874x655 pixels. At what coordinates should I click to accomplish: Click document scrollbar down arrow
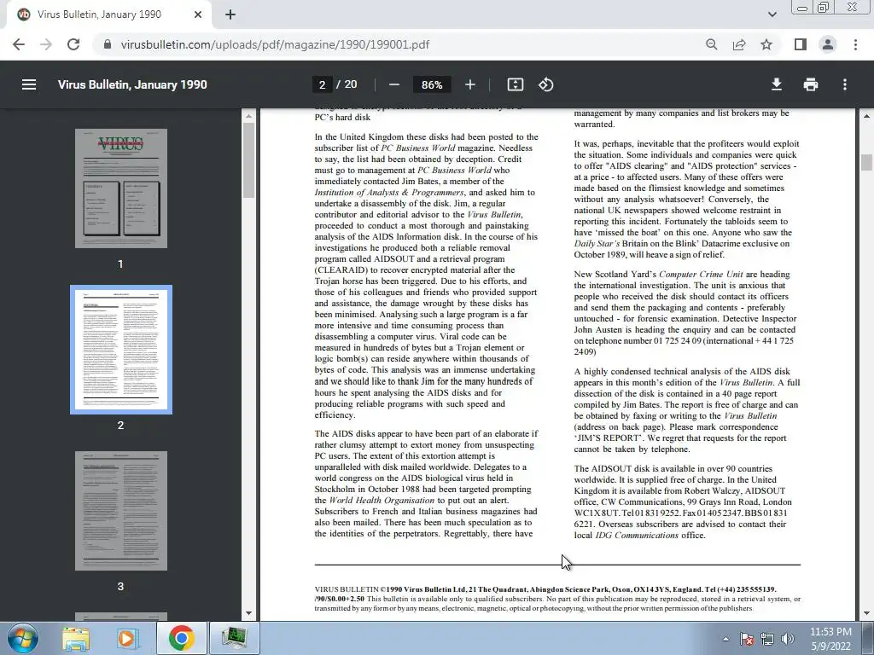[x=866, y=613]
